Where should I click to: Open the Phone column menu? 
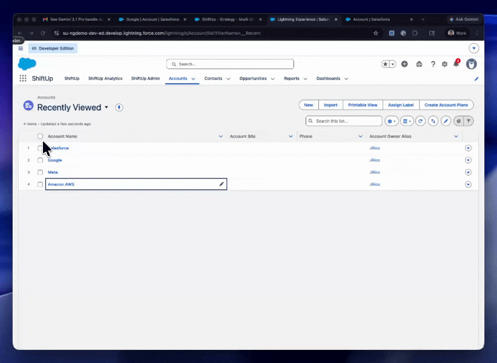point(361,137)
